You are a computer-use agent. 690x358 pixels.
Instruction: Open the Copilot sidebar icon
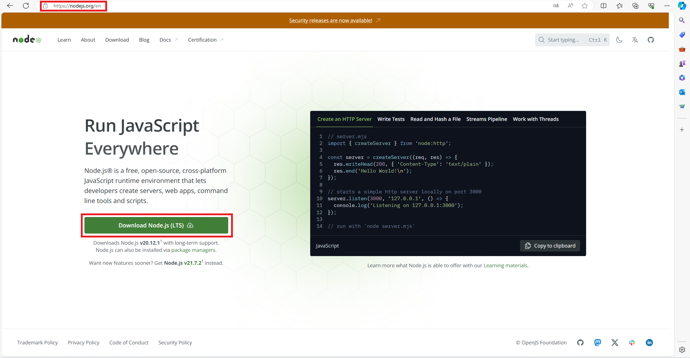pyautogui.click(x=682, y=6)
